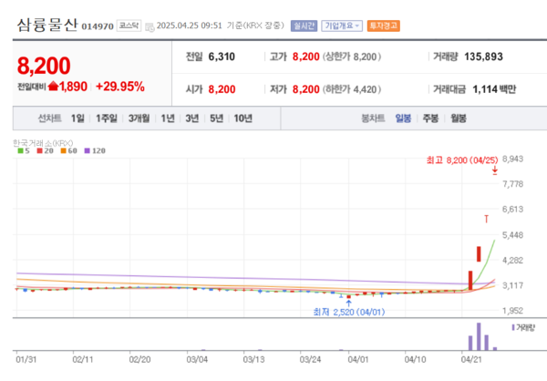Select the 3개월 line chart period

click(x=139, y=118)
